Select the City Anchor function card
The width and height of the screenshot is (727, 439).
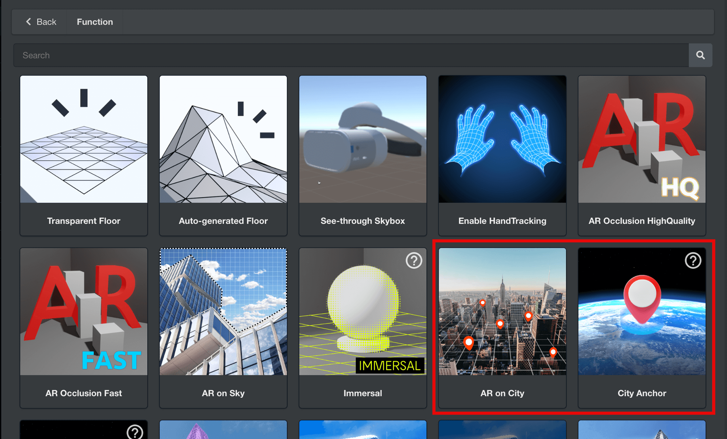[x=642, y=328]
